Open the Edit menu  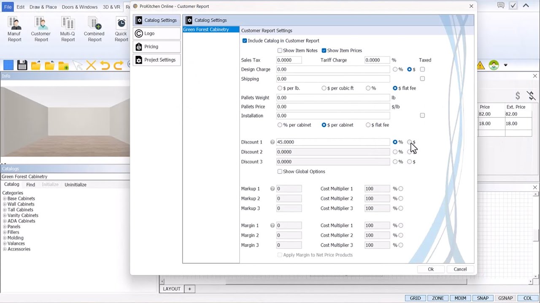pyautogui.click(x=21, y=7)
